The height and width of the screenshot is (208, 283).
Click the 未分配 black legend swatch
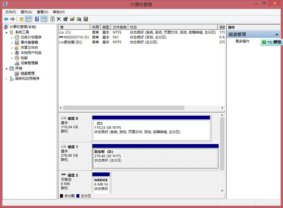click(61, 196)
